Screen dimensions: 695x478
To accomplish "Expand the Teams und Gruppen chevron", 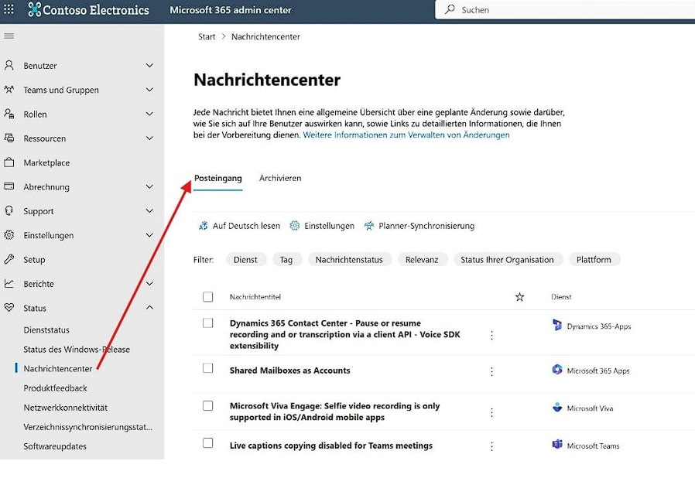I will 150,90.
